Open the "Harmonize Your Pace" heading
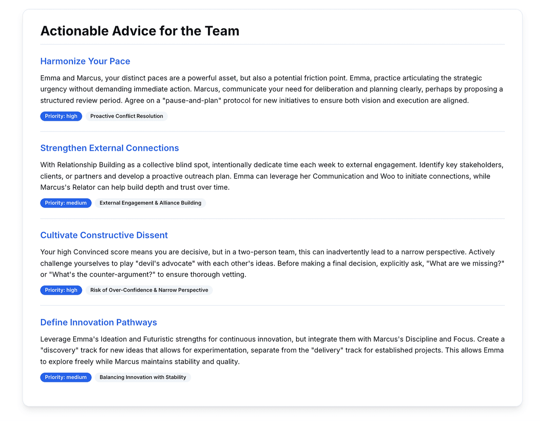The width and height of the screenshot is (540, 421). click(x=85, y=61)
